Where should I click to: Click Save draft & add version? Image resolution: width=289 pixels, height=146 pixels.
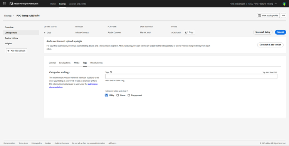pos(270,45)
